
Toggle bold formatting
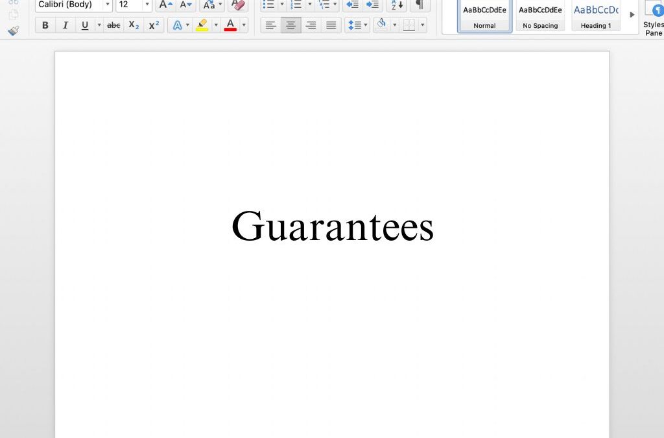point(45,25)
